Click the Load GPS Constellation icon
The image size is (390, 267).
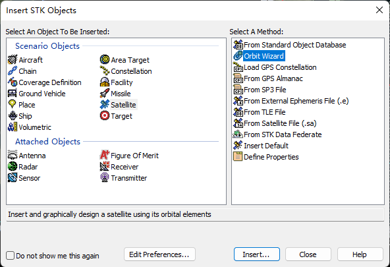pyautogui.click(x=238, y=67)
